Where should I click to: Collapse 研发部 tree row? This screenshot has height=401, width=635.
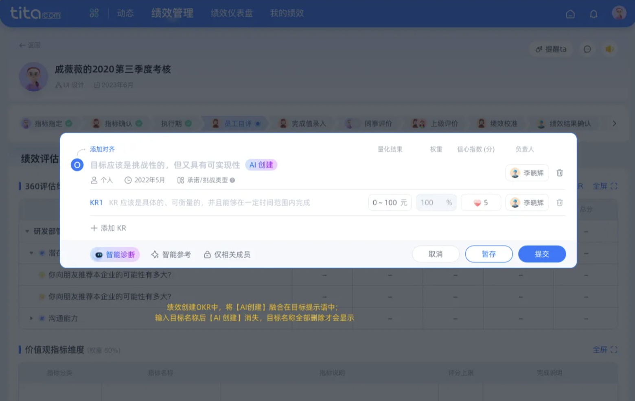point(27,231)
